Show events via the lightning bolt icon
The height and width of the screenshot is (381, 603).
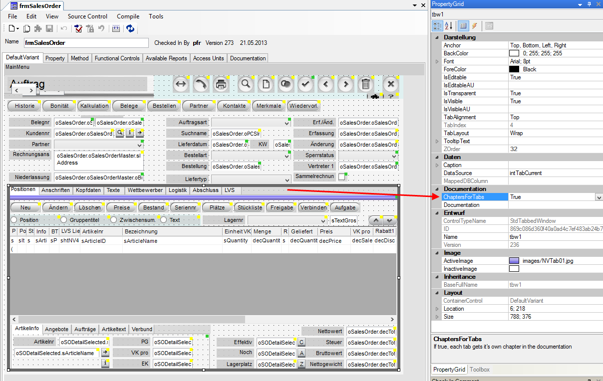474,25
